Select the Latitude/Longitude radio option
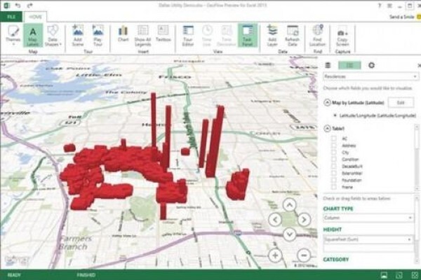Image resolution: width=421 pixels, height=280 pixels. click(x=335, y=115)
